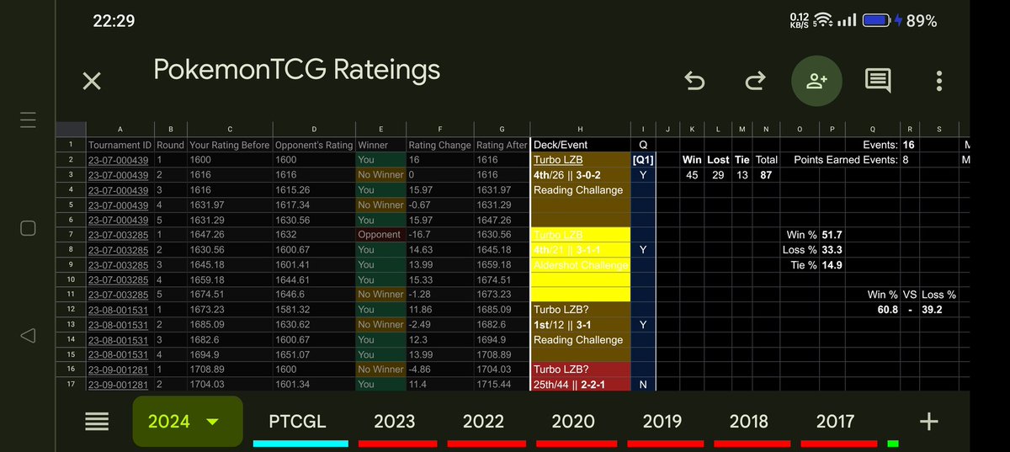The image size is (1010, 452).
Task: Select column H header
Action: pos(580,129)
